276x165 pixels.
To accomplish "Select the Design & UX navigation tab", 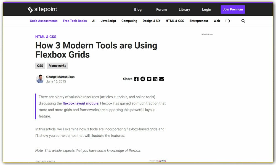I will pos(151,21).
